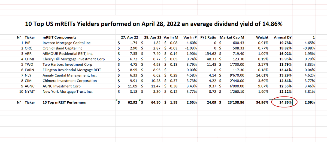Screen dimensions: 327x142
Task: Click the 1'700.00 market cap for TWO
Action: click(x=237, y=64)
